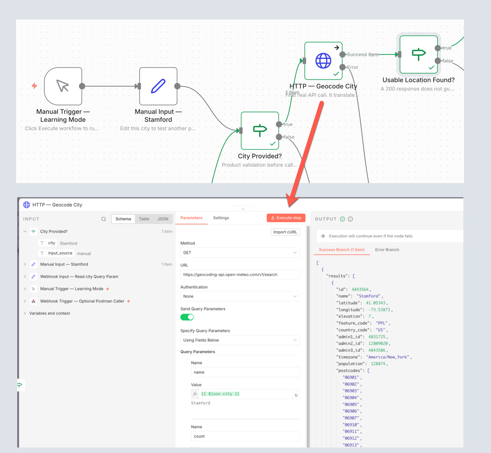Click the globe icon in panel header
This screenshot has width=491, height=453.
pyautogui.click(x=26, y=205)
